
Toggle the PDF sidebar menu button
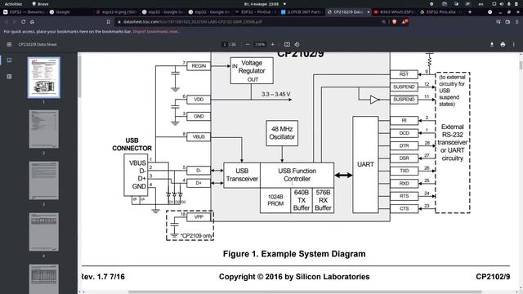[9, 44]
